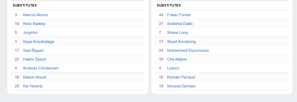Click shirt number 4 beside Andreas Christensen
The width and height of the screenshot is (297, 102).
[x=16, y=68]
